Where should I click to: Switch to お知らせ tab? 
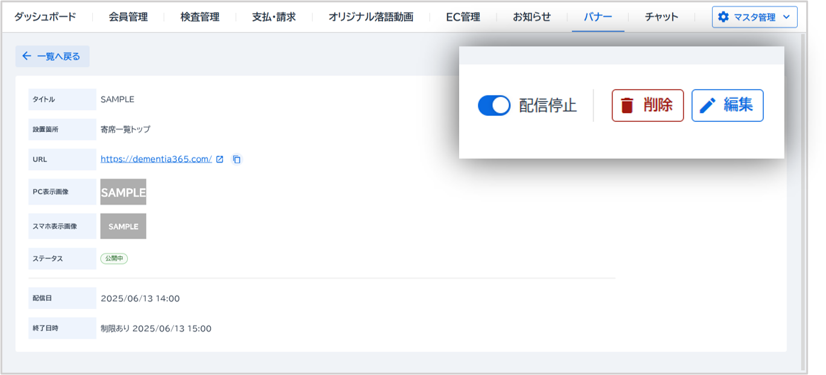532,17
